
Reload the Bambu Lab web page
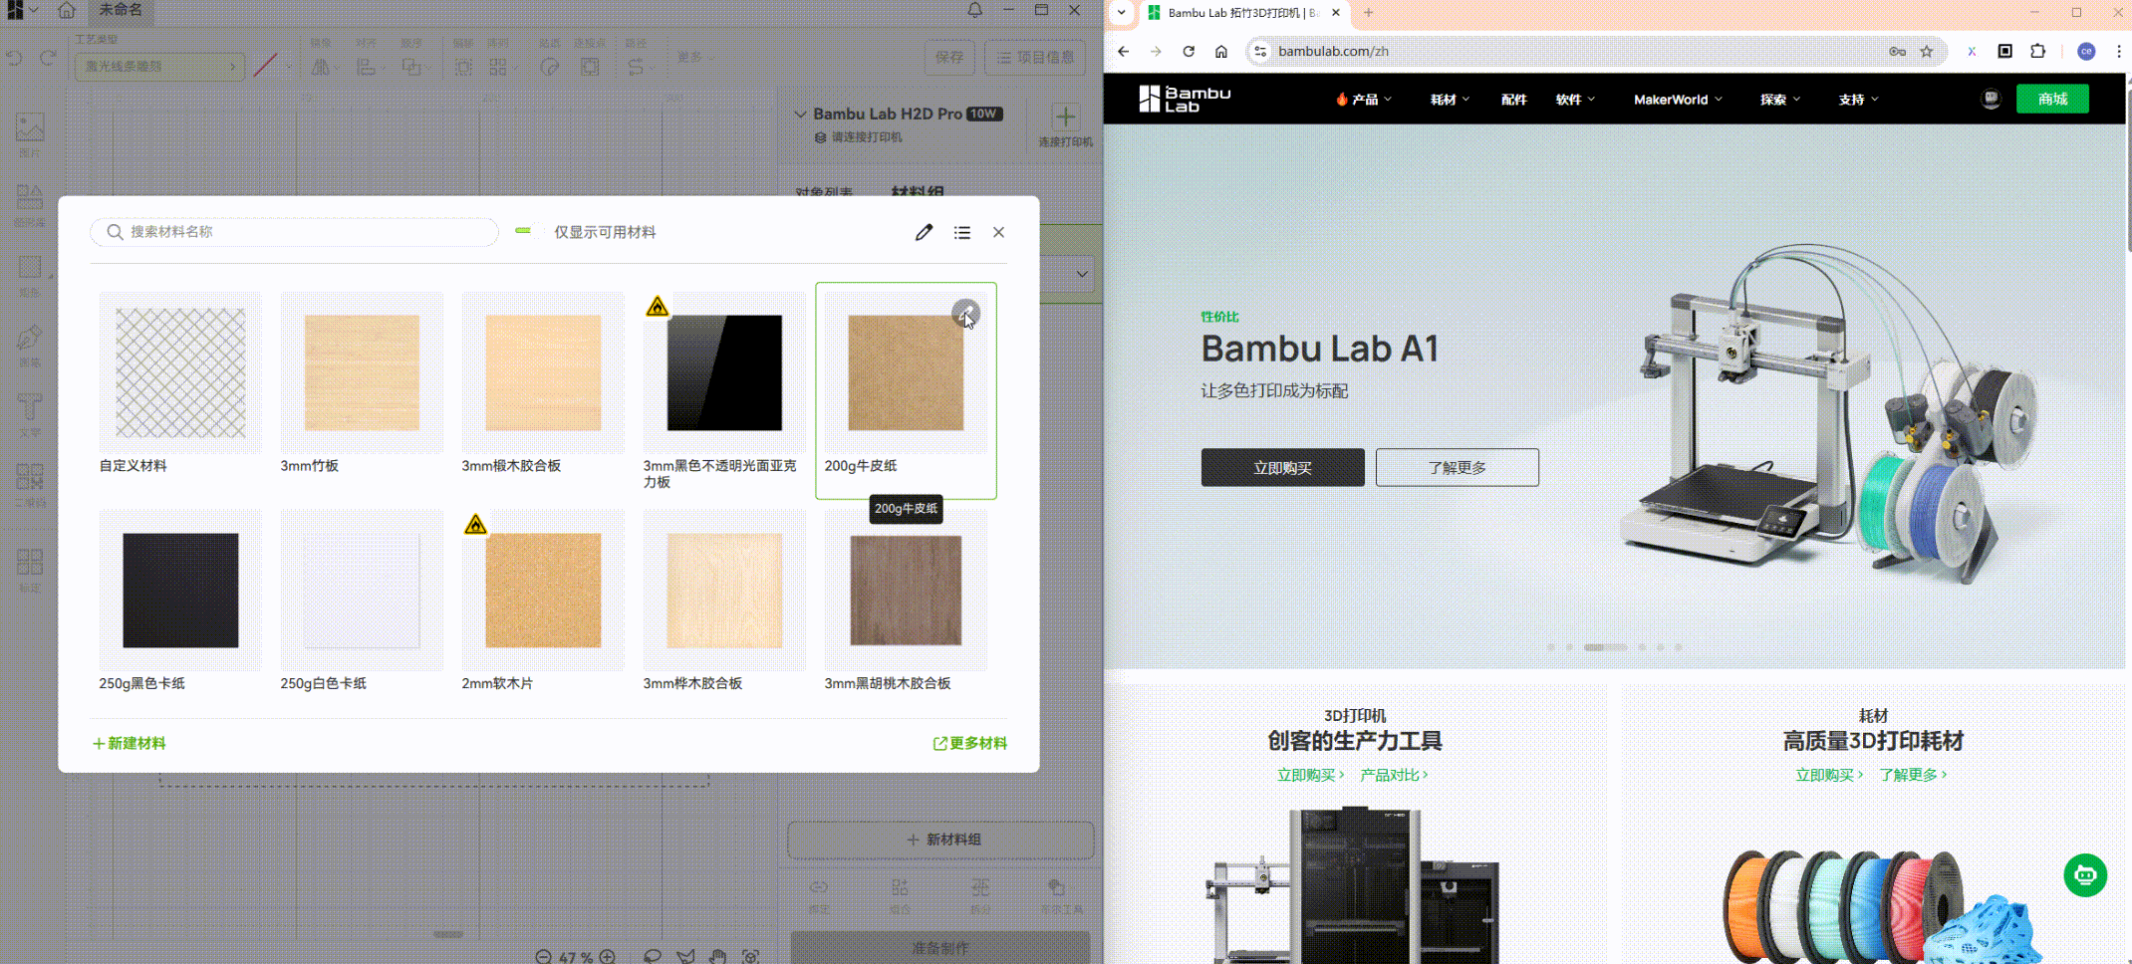click(1189, 52)
